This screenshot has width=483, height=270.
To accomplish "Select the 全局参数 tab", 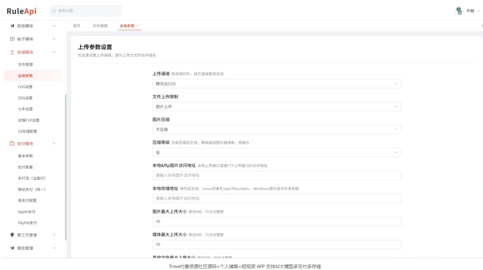I will (127, 26).
